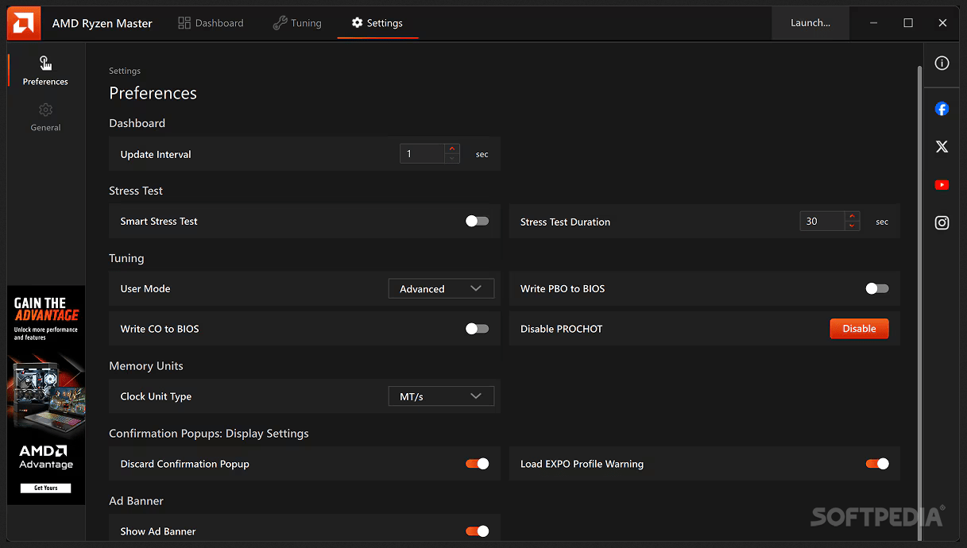Click the Launch... button
Screen dimensions: 967x548
pyautogui.click(x=810, y=23)
